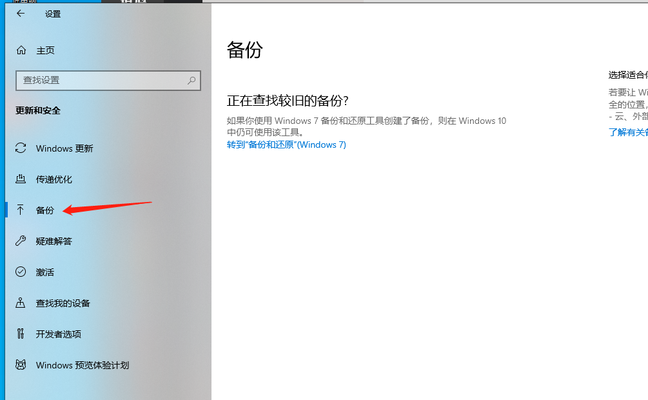
Task: Open the 激活 settings page
Action: [x=45, y=272]
